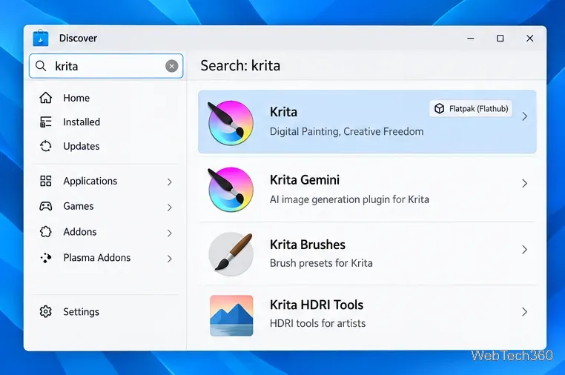Click 'Brush presets for Krita' description
The width and height of the screenshot is (565, 375).
click(x=321, y=263)
